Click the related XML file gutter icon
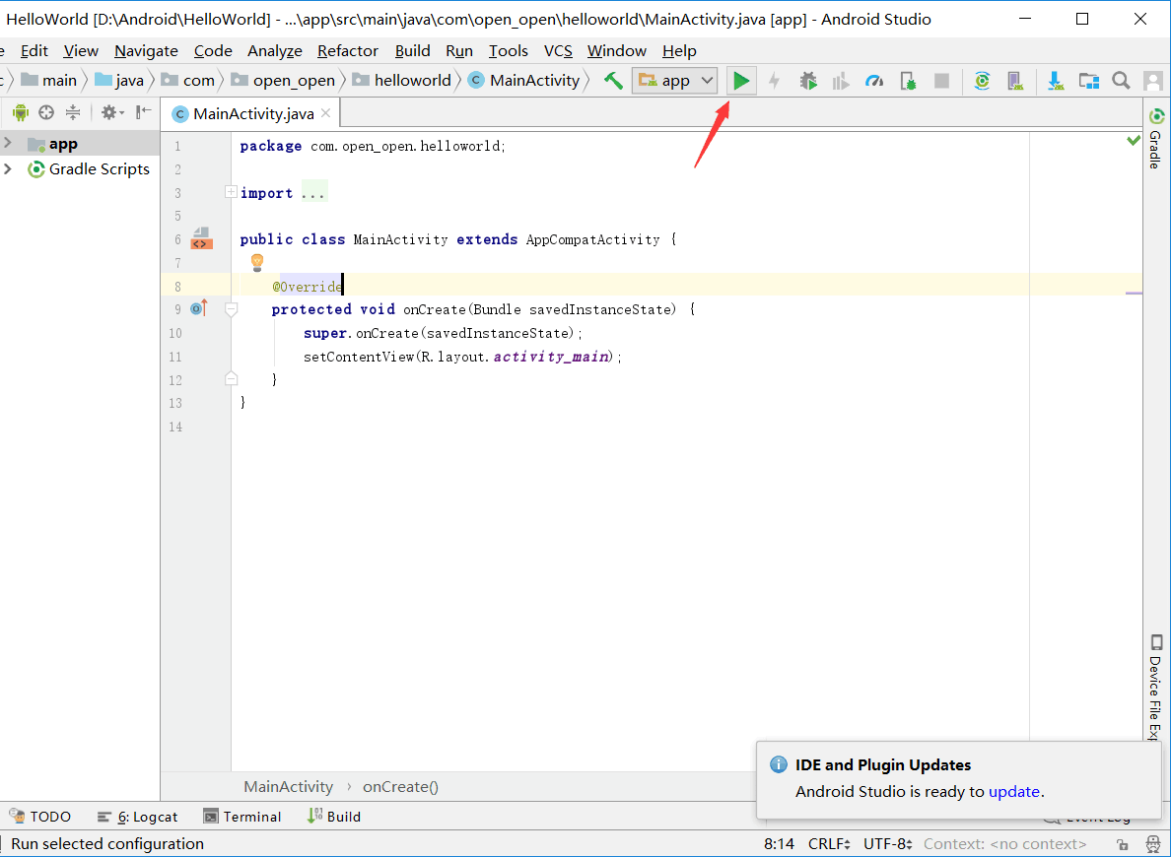Image resolution: width=1171 pixels, height=857 pixels. click(202, 239)
